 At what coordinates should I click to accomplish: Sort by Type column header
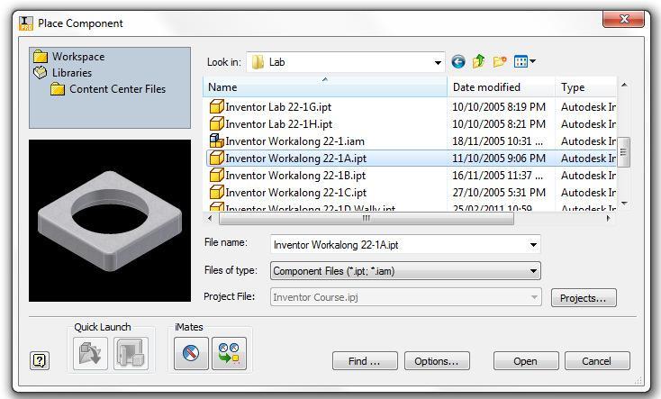(x=586, y=87)
